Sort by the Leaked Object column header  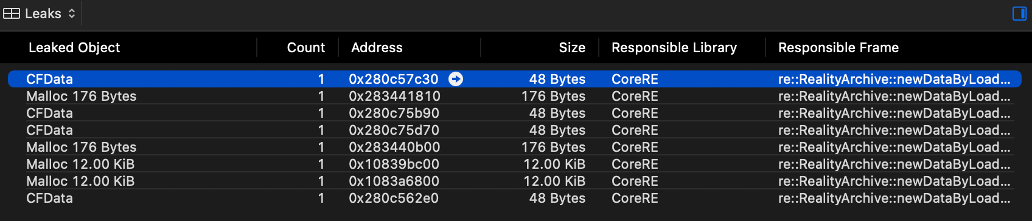[x=74, y=47]
